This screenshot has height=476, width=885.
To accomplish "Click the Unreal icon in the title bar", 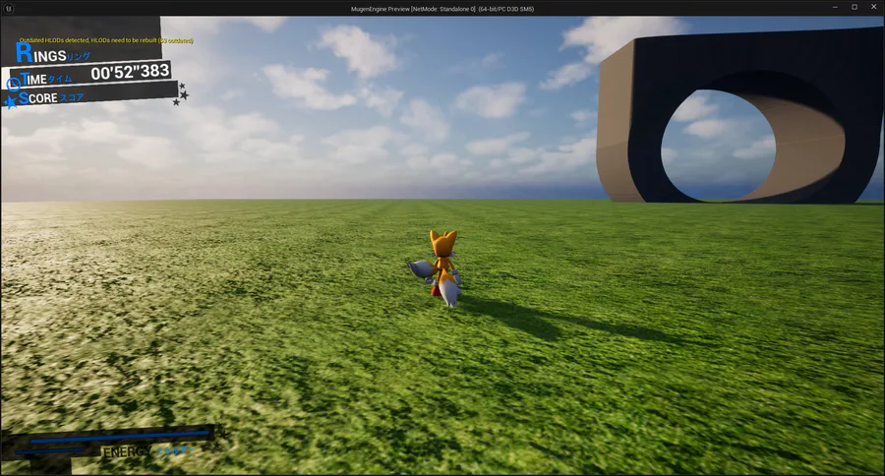I will pyautogui.click(x=8, y=9).
